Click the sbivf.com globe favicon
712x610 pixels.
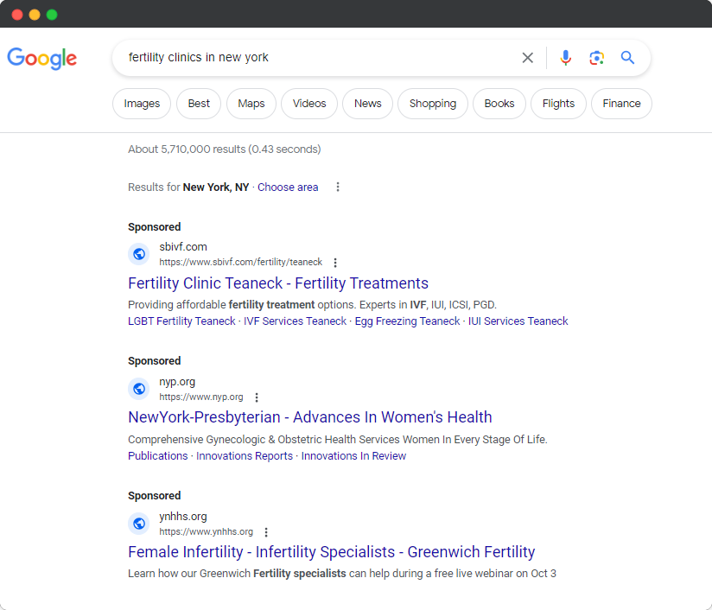point(139,254)
